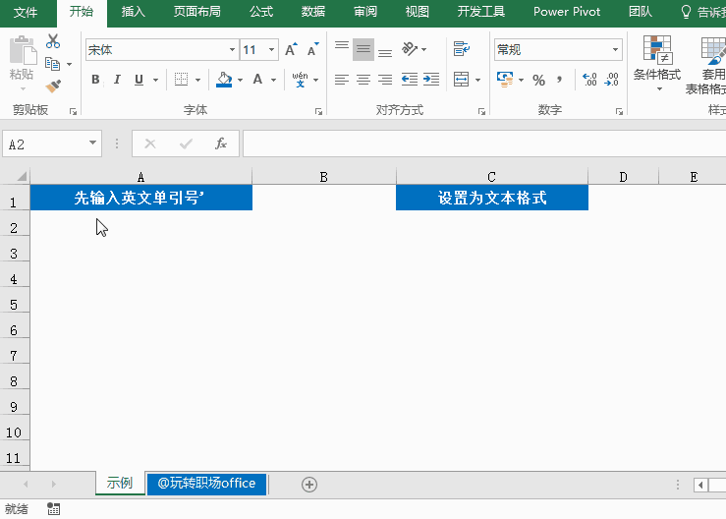Apply the fill color bucket swatch
The image size is (726, 519).
(x=223, y=80)
